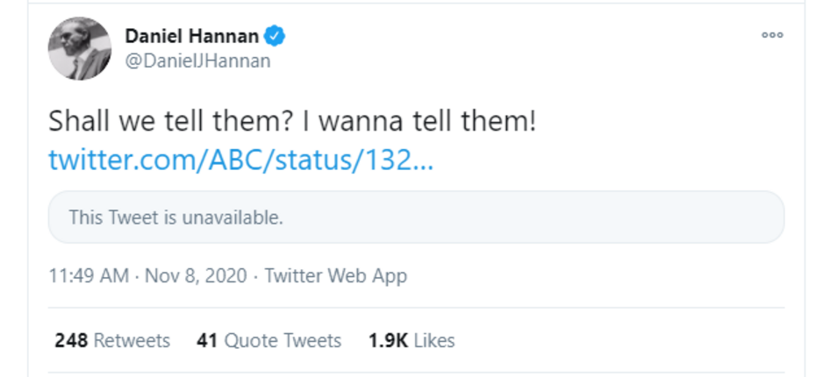Show who liked via Likes label

[x=434, y=340]
